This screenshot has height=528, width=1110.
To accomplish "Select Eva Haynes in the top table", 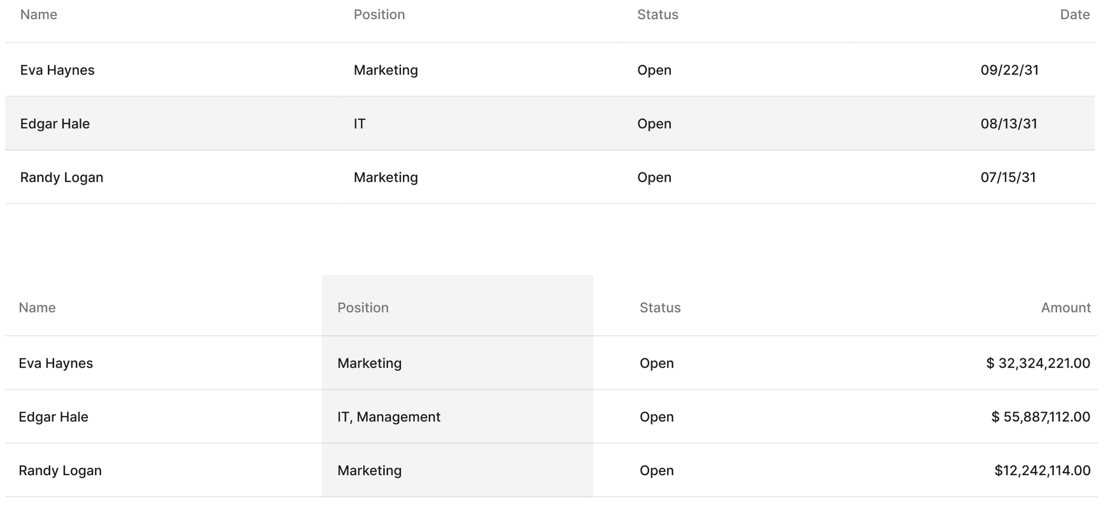I will click(57, 70).
